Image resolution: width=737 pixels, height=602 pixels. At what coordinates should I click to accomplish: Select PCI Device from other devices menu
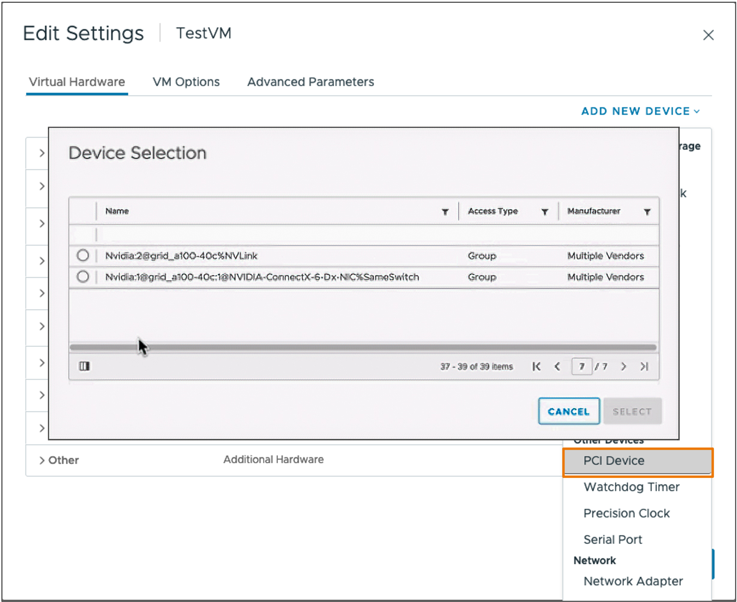[x=614, y=461]
